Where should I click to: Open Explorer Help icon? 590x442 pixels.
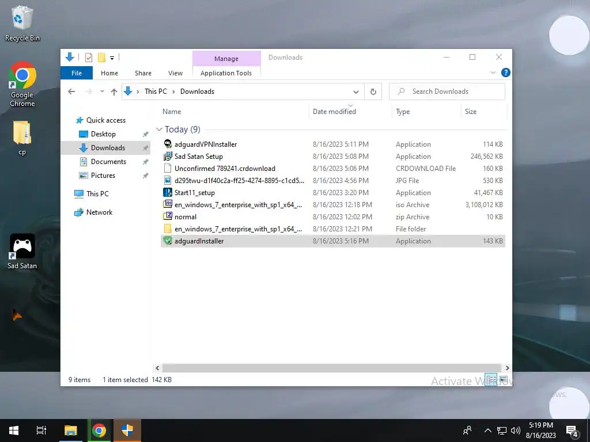(506, 73)
